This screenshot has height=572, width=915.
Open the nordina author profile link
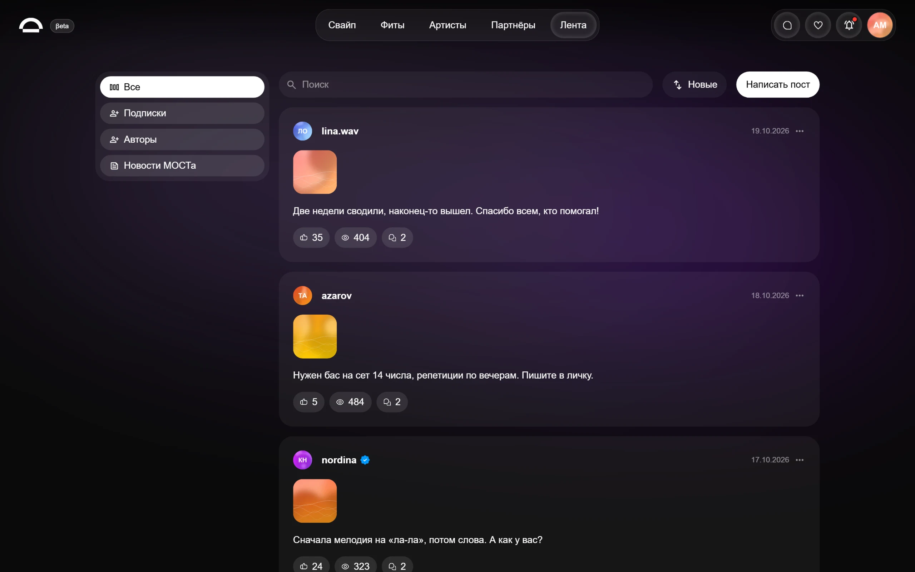[x=339, y=460]
